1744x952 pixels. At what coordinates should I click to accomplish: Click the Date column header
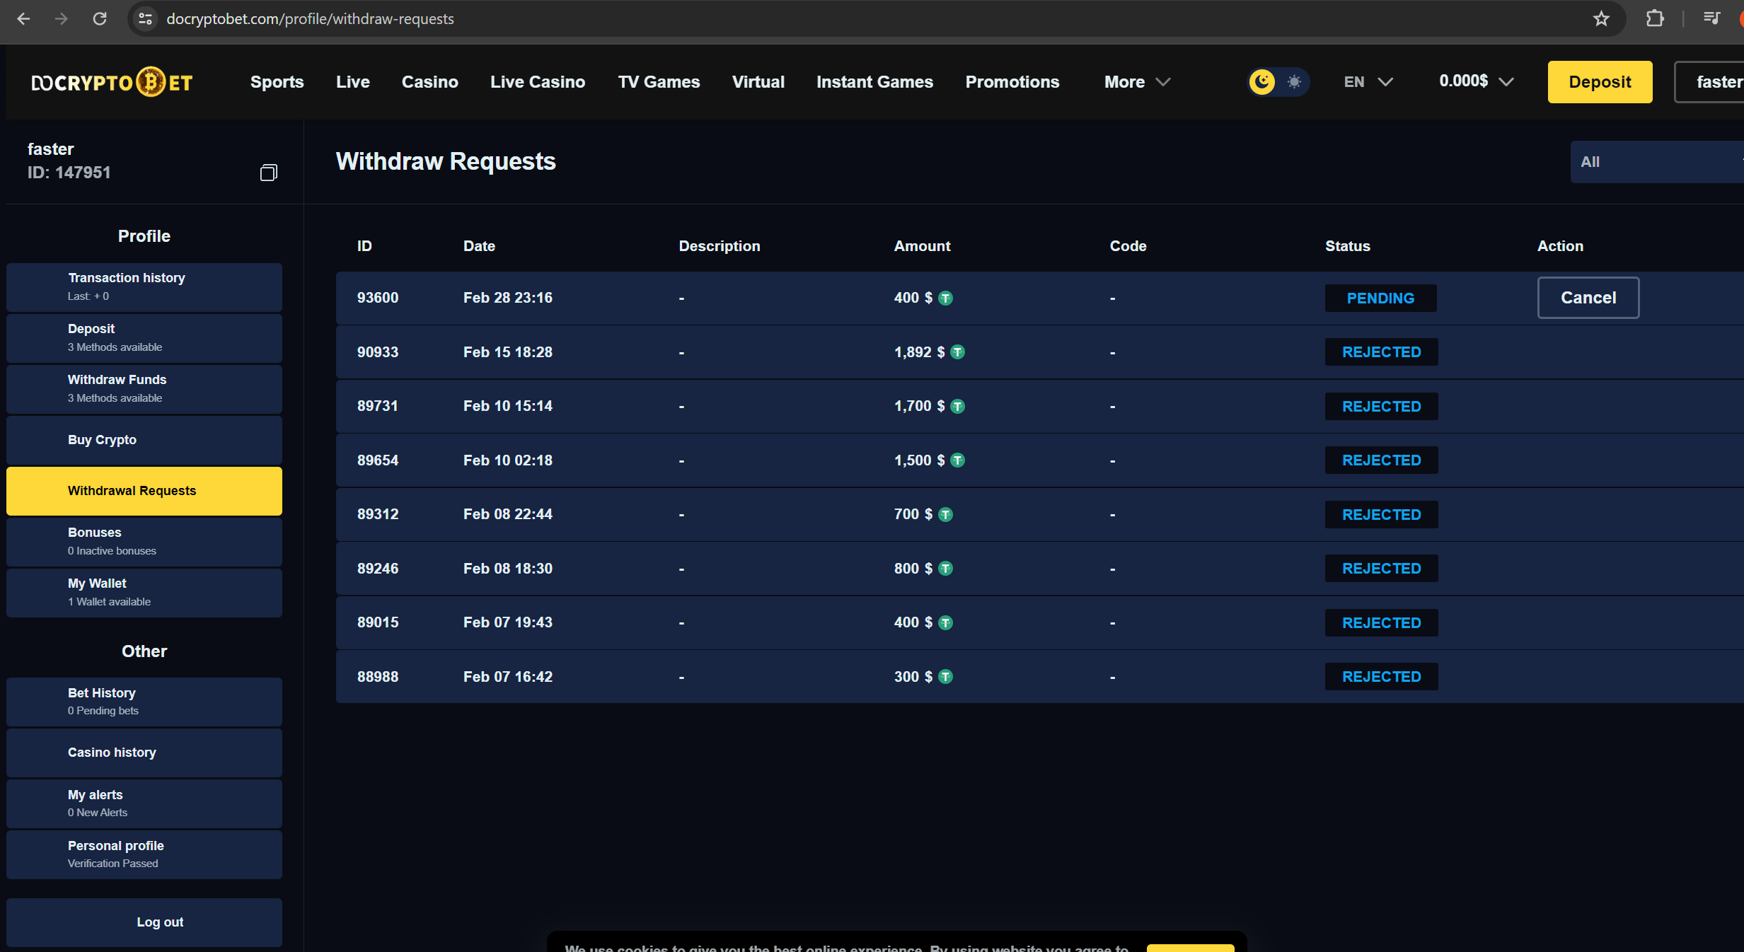(479, 246)
